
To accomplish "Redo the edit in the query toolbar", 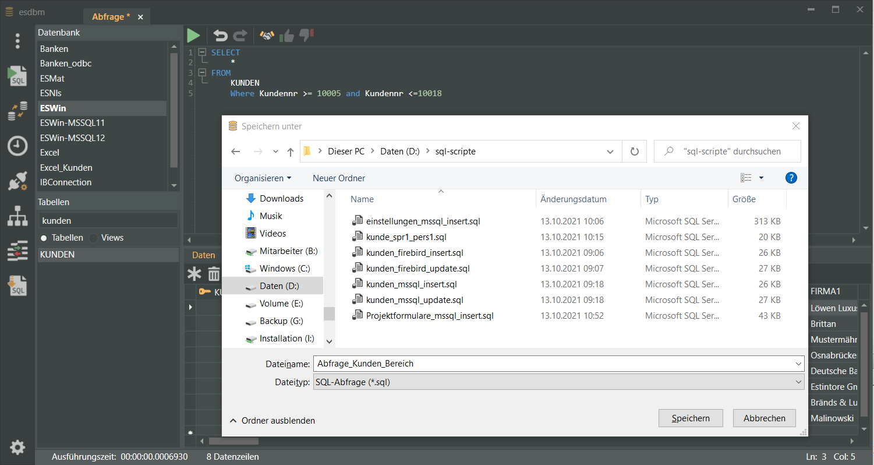I will [240, 36].
